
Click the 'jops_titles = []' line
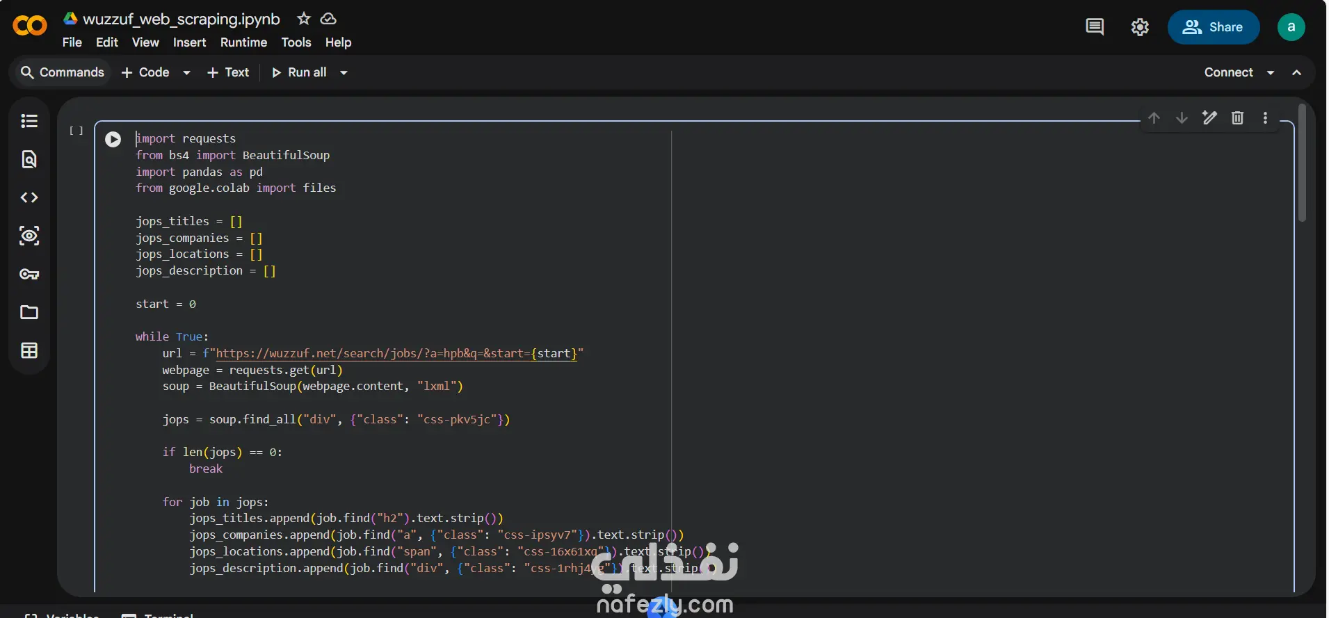(189, 221)
